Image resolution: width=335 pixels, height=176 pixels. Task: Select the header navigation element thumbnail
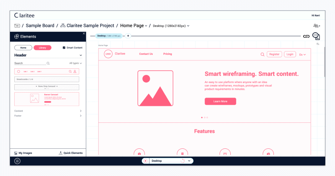[46, 71]
